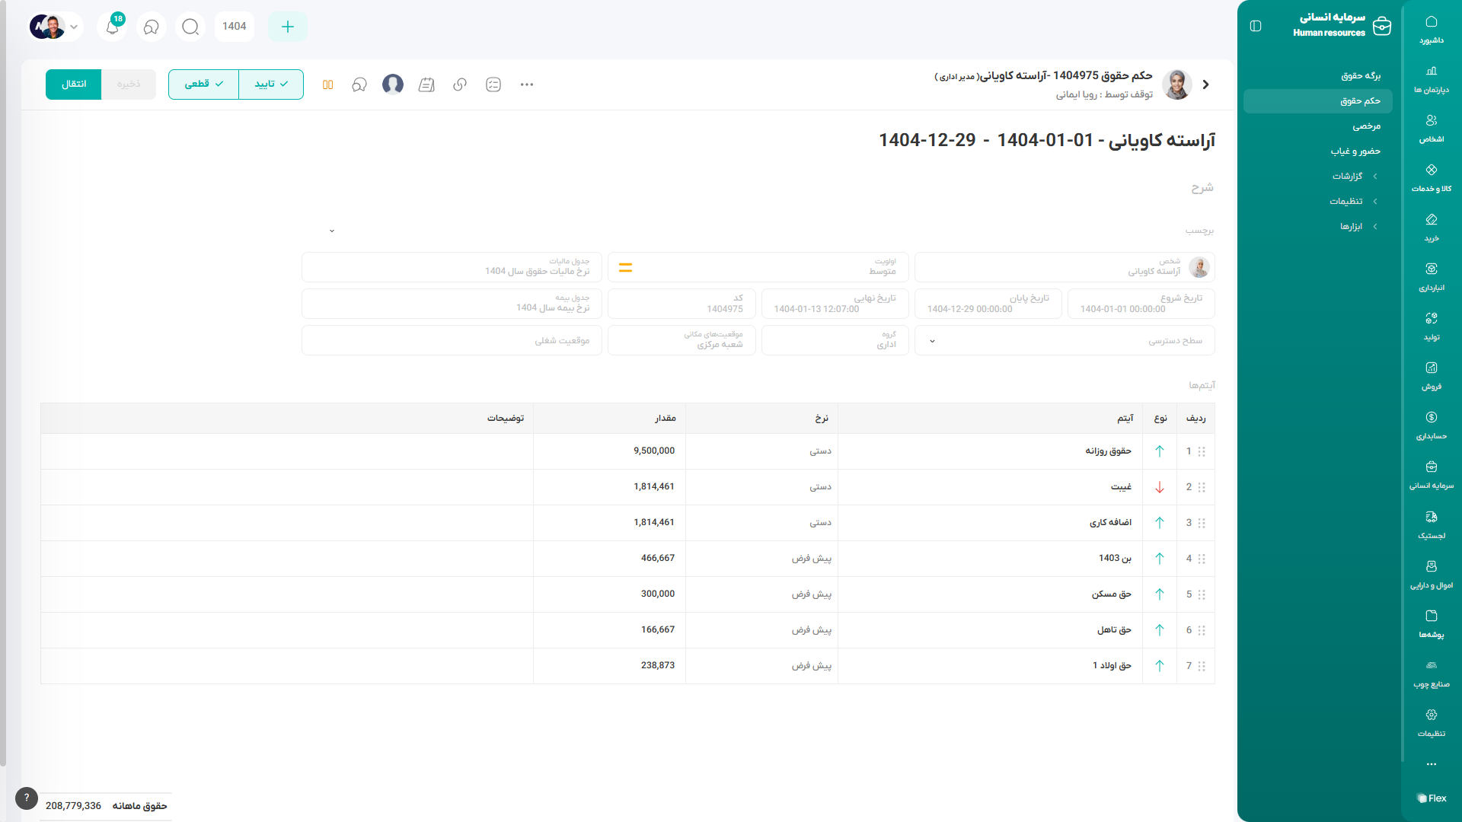Collapse the Human resources sidebar panel
Image resolution: width=1462 pixels, height=822 pixels.
(x=1256, y=27)
